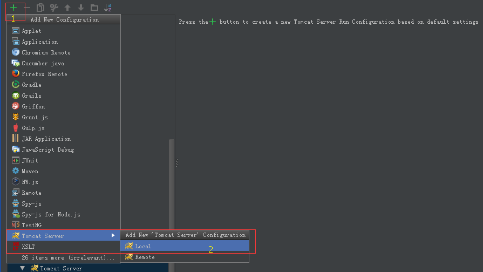Screen dimensions: 483x272
Task: Click the XSLT icon
Action: (16, 247)
